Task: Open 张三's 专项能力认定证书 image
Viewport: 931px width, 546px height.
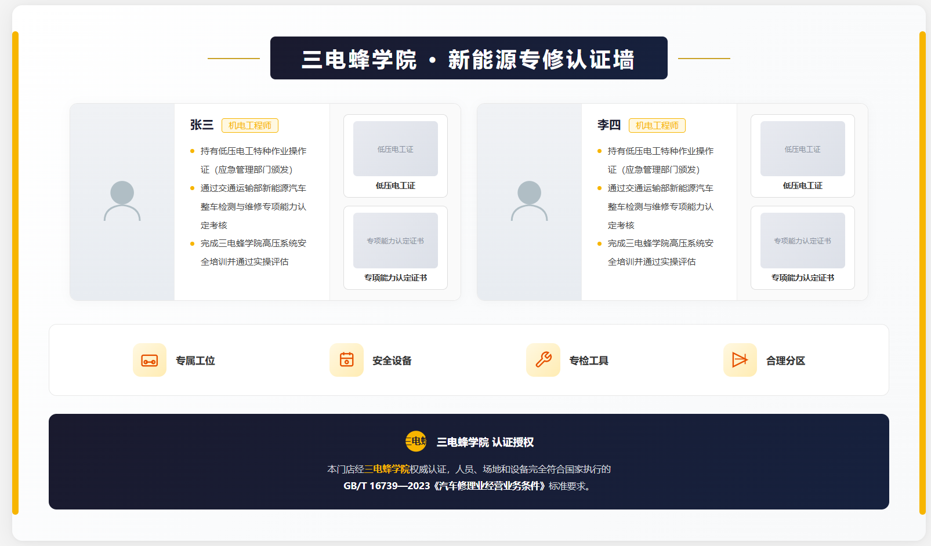Action: [396, 241]
